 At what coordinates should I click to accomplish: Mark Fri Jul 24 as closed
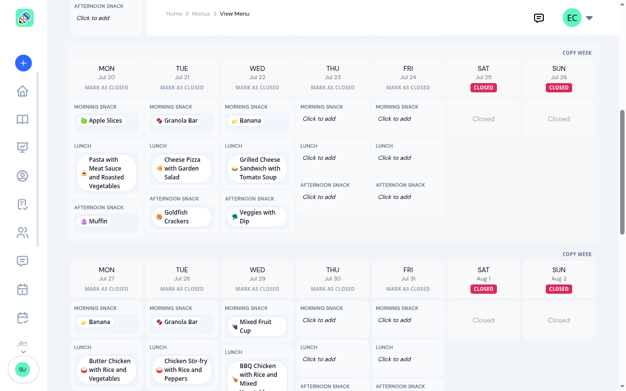pos(408,87)
